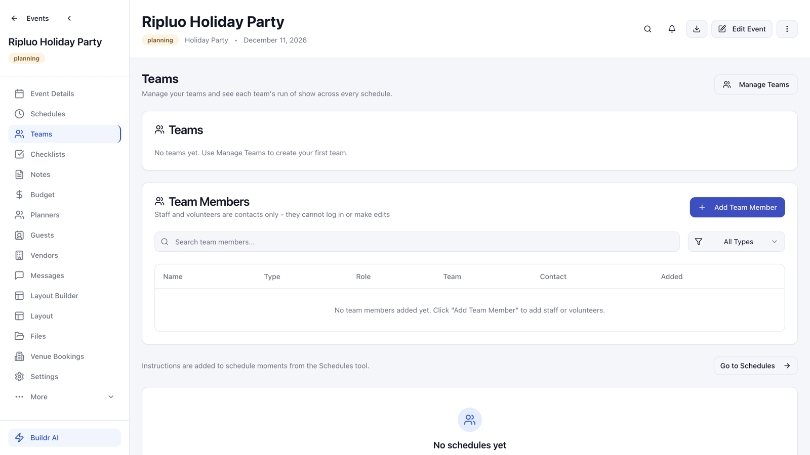Open Guests page

point(65,235)
